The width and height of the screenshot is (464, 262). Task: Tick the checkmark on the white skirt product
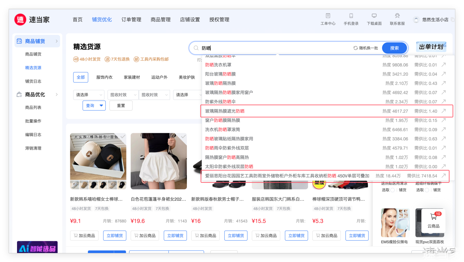(x=183, y=137)
